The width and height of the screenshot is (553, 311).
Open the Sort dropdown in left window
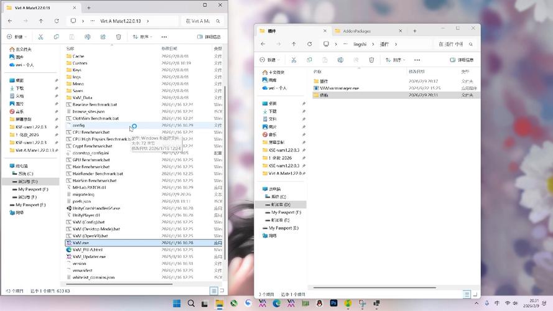142,37
